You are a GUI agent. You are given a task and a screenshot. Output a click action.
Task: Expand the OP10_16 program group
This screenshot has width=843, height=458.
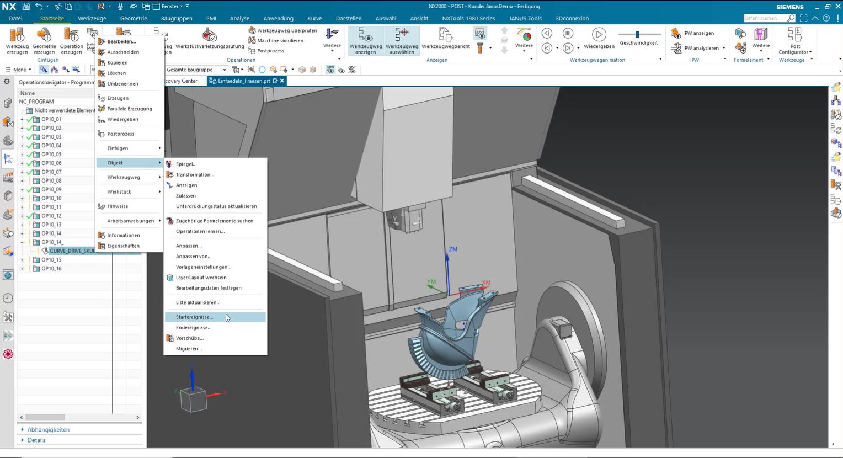[x=22, y=269]
